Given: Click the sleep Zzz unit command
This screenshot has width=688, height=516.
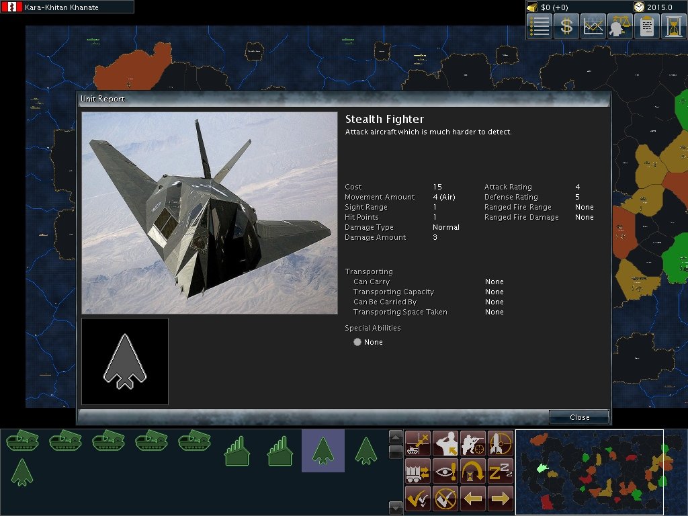Looking at the screenshot, I should [x=501, y=471].
